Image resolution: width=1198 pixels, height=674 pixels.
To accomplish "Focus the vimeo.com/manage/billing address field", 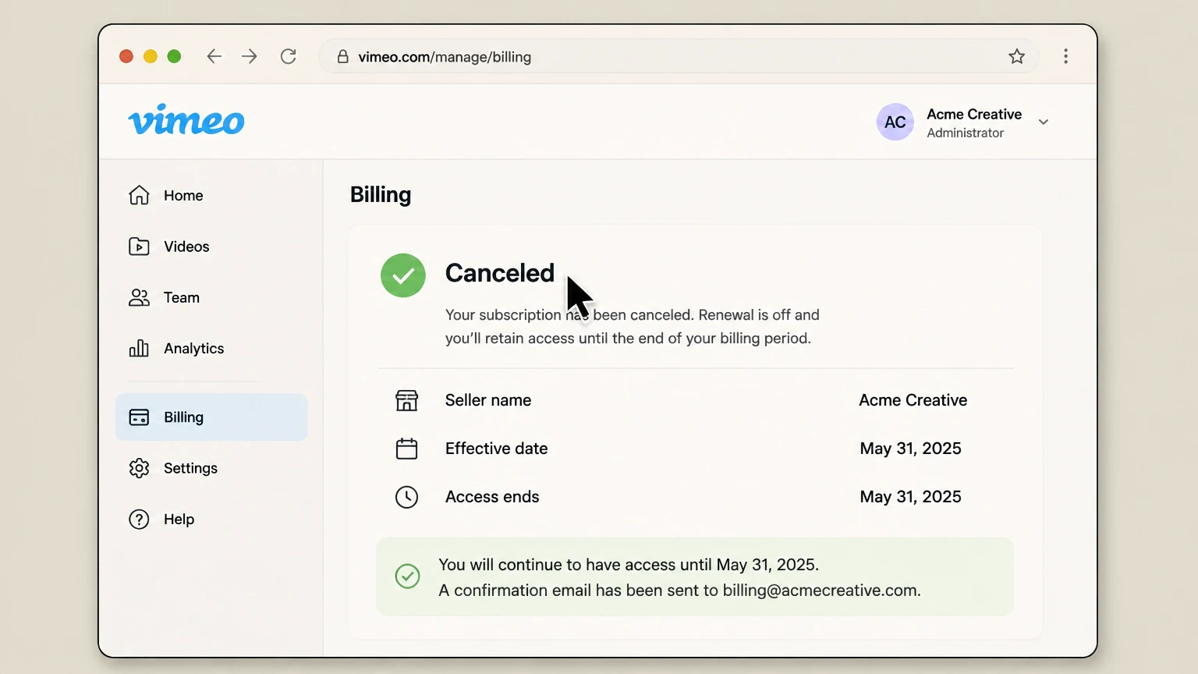I will coord(679,56).
